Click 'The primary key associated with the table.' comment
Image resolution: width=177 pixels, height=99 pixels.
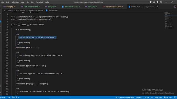pos(41,56)
